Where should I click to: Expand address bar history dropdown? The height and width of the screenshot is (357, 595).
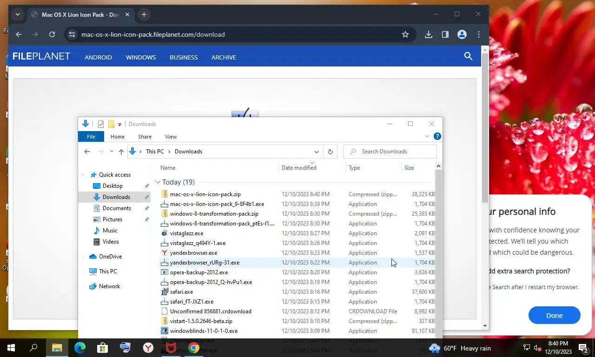click(317, 152)
